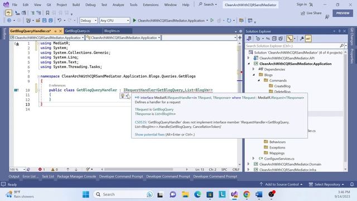The width and height of the screenshot is (357, 201).
Task: Open Google Chrome from the taskbar
Action: 247,194
